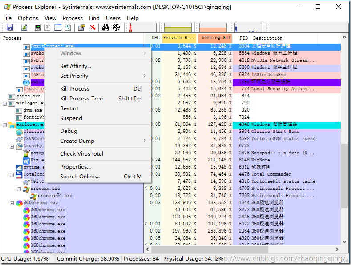Open the View menu
Image resolution: width=351 pixels, height=265 pixels.
(x=50, y=18)
